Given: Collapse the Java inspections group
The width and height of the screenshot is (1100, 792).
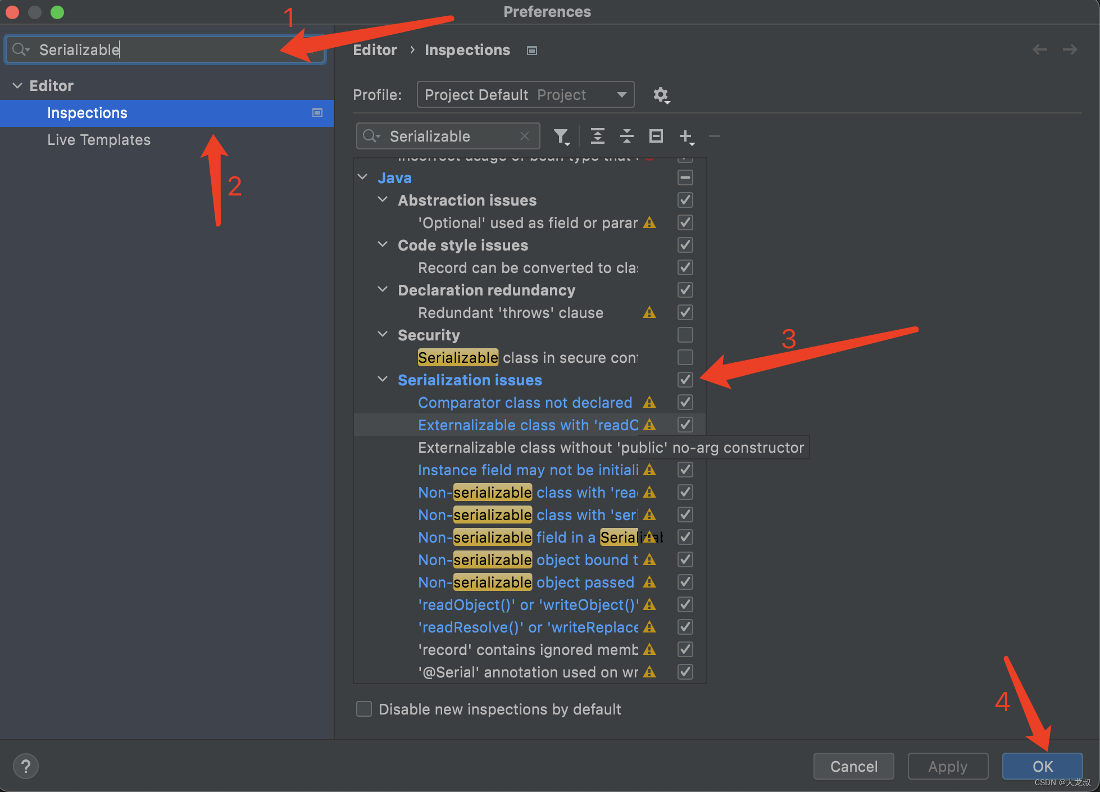Looking at the screenshot, I should 363,177.
